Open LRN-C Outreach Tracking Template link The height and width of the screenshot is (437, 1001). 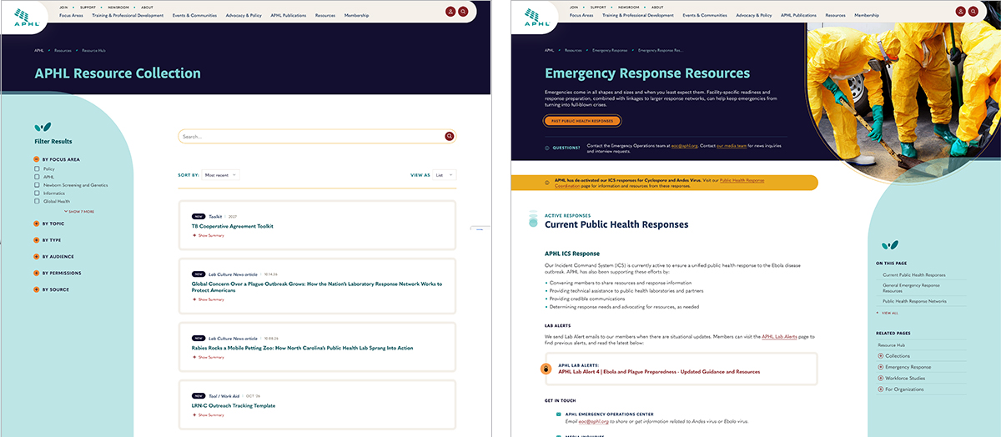[x=234, y=405]
